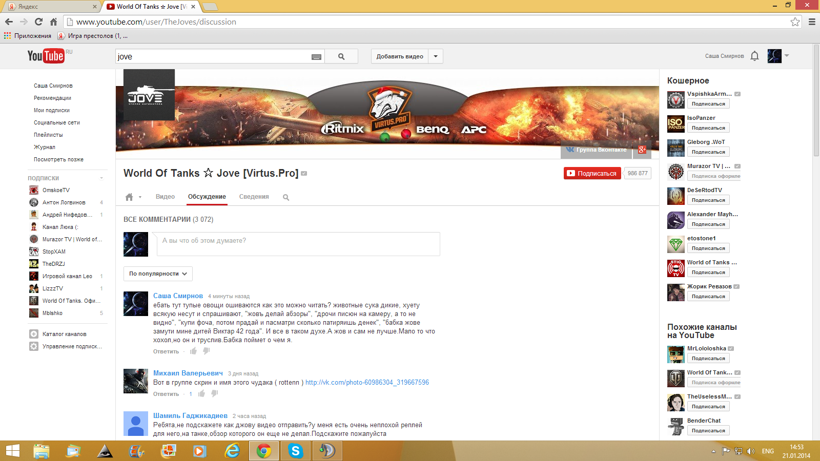This screenshot has width=820, height=461.
Task: Open Плейлисты in sidebar
Action: pos(48,135)
